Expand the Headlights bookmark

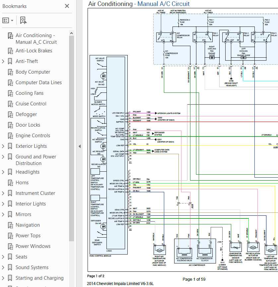coord(3,172)
